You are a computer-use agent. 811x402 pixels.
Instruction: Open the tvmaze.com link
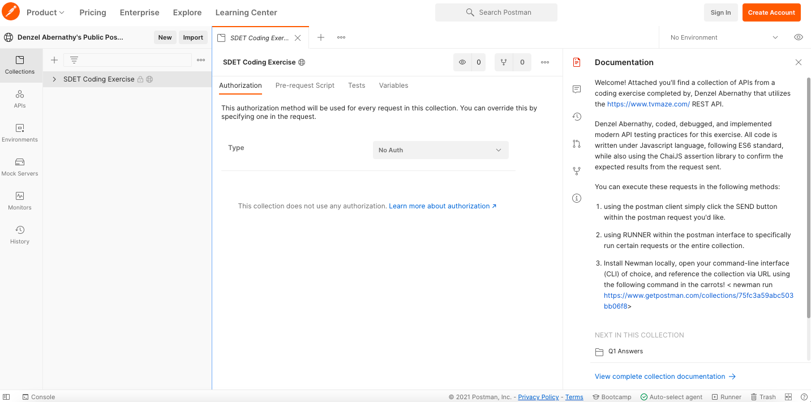(x=649, y=104)
